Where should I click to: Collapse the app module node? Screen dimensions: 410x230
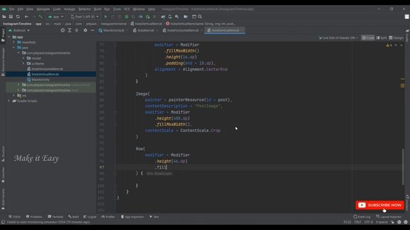(9, 37)
